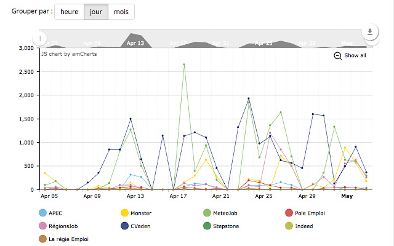The height and width of the screenshot is (246, 394).
Task: Toggle Pole Emploi series in legend
Action: tap(305, 213)
